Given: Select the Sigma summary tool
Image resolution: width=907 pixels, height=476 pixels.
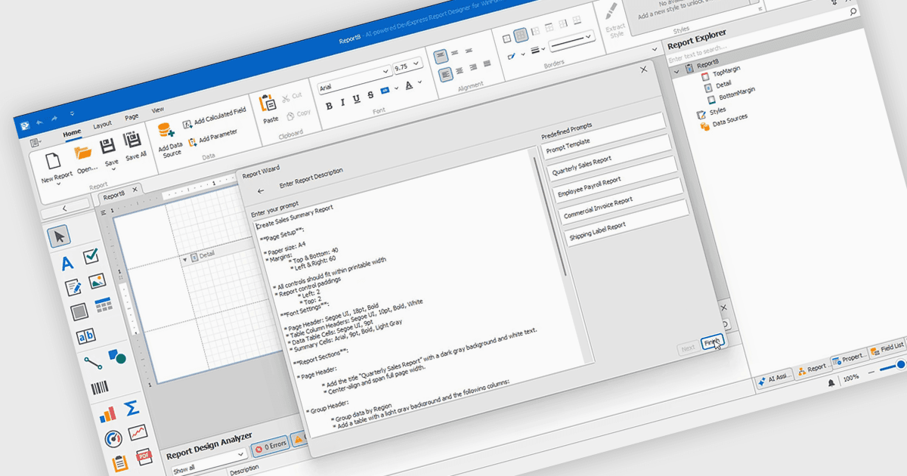Looking at the screenshot, I should 131,408.
